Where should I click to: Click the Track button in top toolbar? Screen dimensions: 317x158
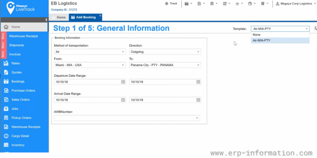pos(171,3)
